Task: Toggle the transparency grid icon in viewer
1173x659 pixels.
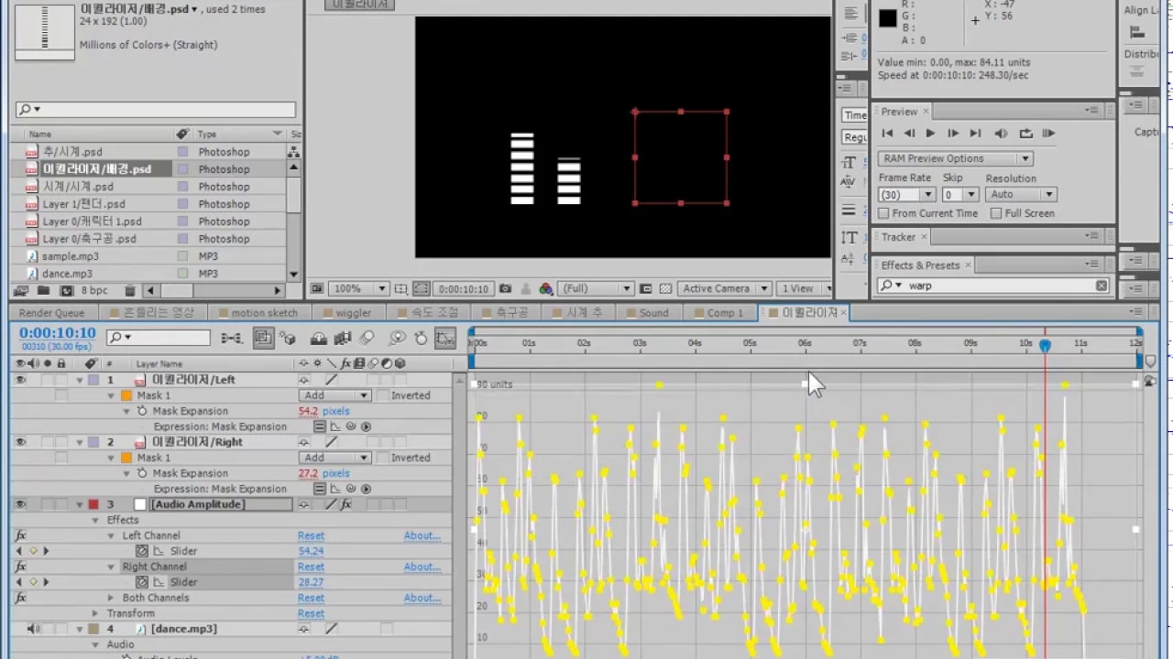Action: click(667, 288)
